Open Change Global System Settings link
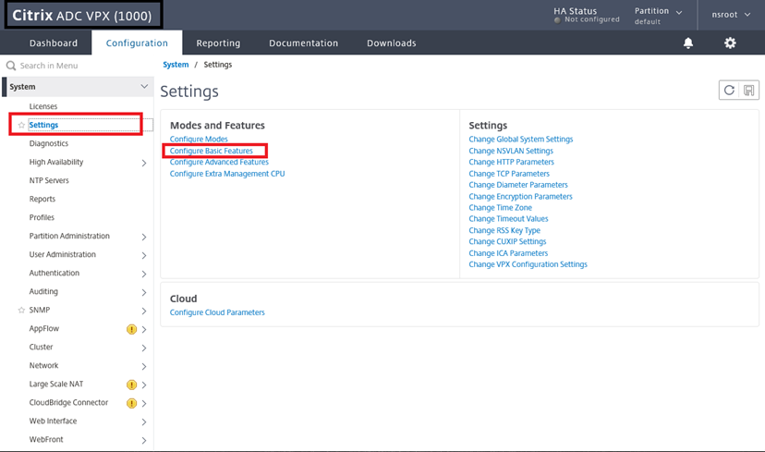The image size is (765, 452). click(x=520, y=140)
